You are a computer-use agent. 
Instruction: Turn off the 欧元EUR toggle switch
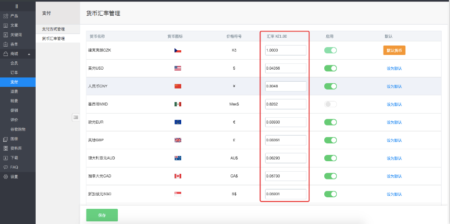pos(330,122)
